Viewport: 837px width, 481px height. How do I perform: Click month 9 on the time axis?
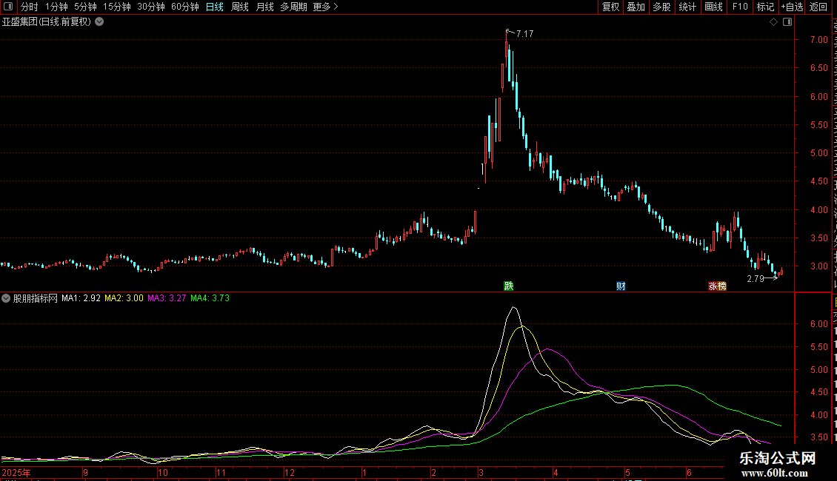click(x=85, y=472)
